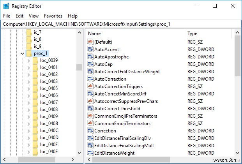Click the folder icon for loc_0039
The image size is (242, 164).
pyautogui.click(x=35, y=60)
